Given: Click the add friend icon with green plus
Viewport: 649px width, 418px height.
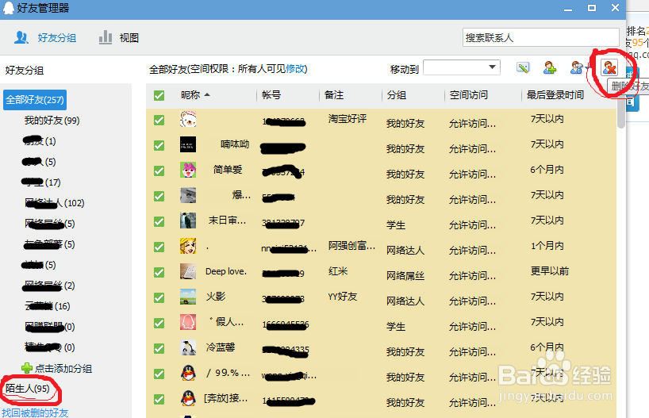Looking at the screenshot, I should coord(550,67).
